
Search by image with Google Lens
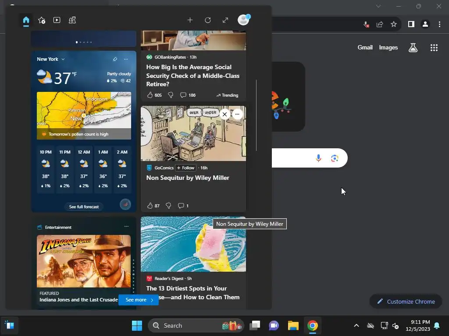tap(335, 158)
